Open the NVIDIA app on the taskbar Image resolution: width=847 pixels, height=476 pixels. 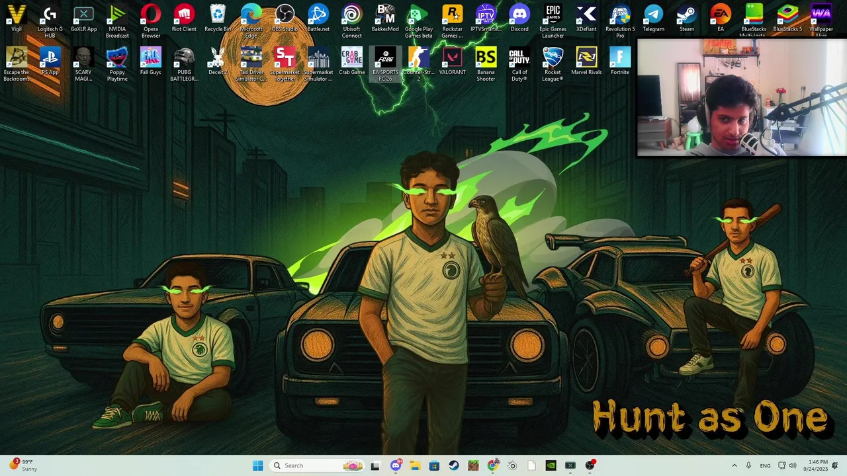pyautogui.click(x=551, y=465)
